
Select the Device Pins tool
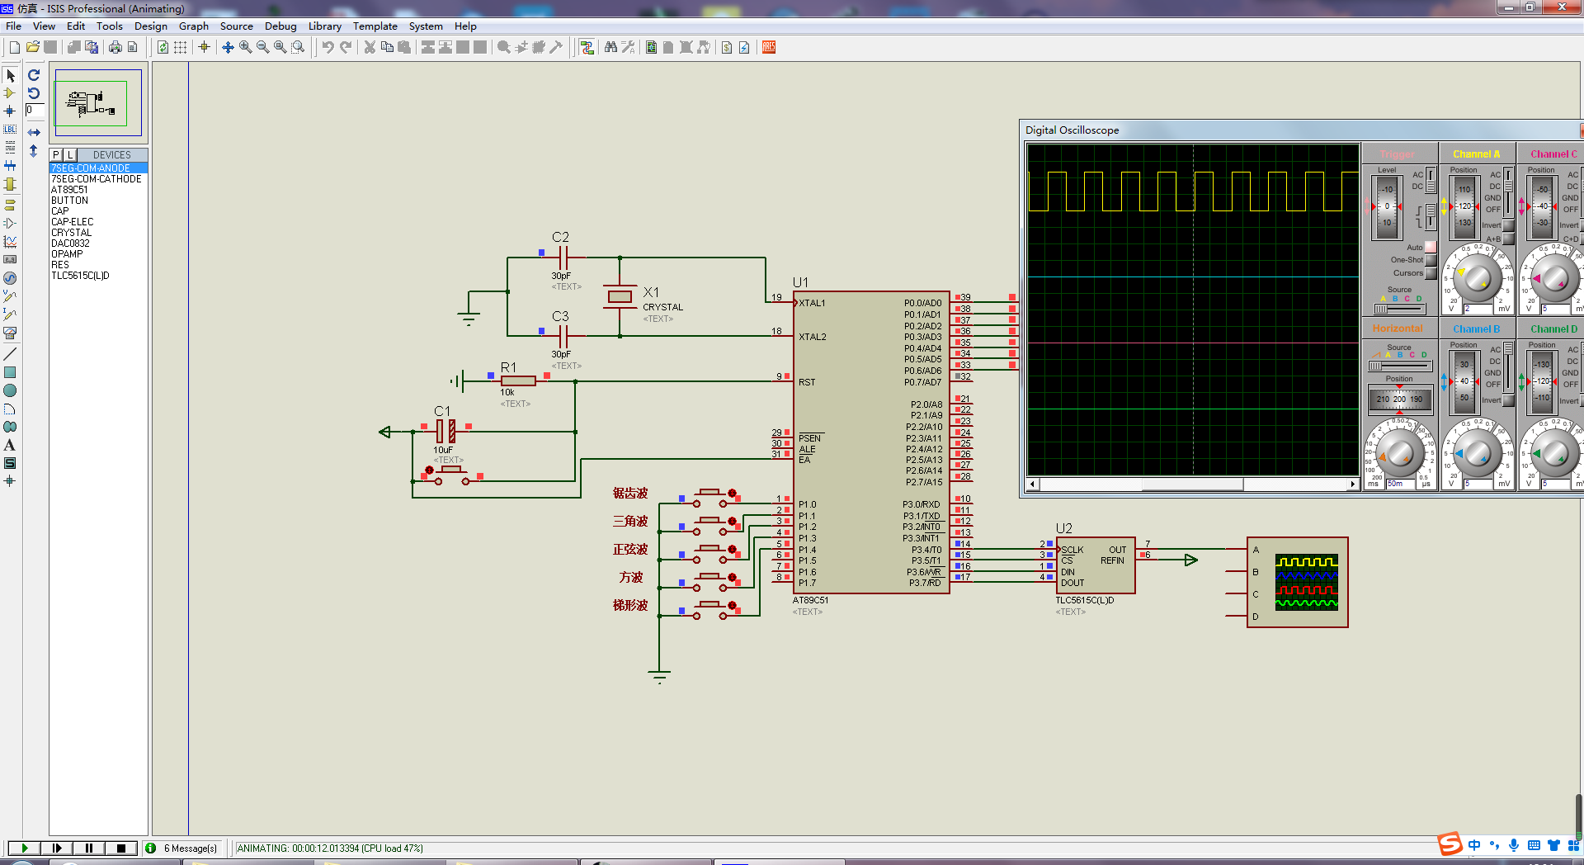click(x=10, y=223)
